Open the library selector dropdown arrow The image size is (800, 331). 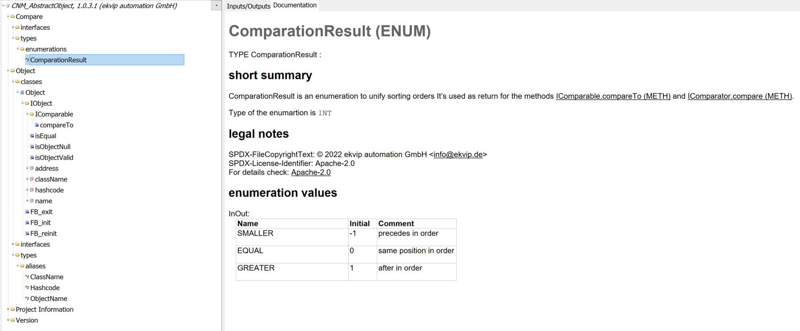[216, 5]
